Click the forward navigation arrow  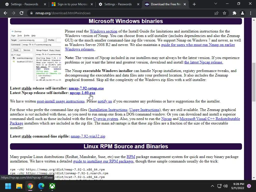tap(13, 13)
